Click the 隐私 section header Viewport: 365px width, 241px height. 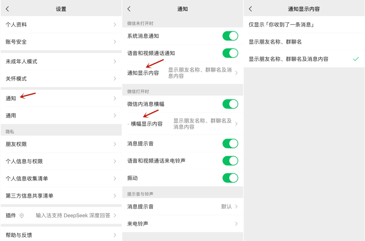tap(10, 132)
